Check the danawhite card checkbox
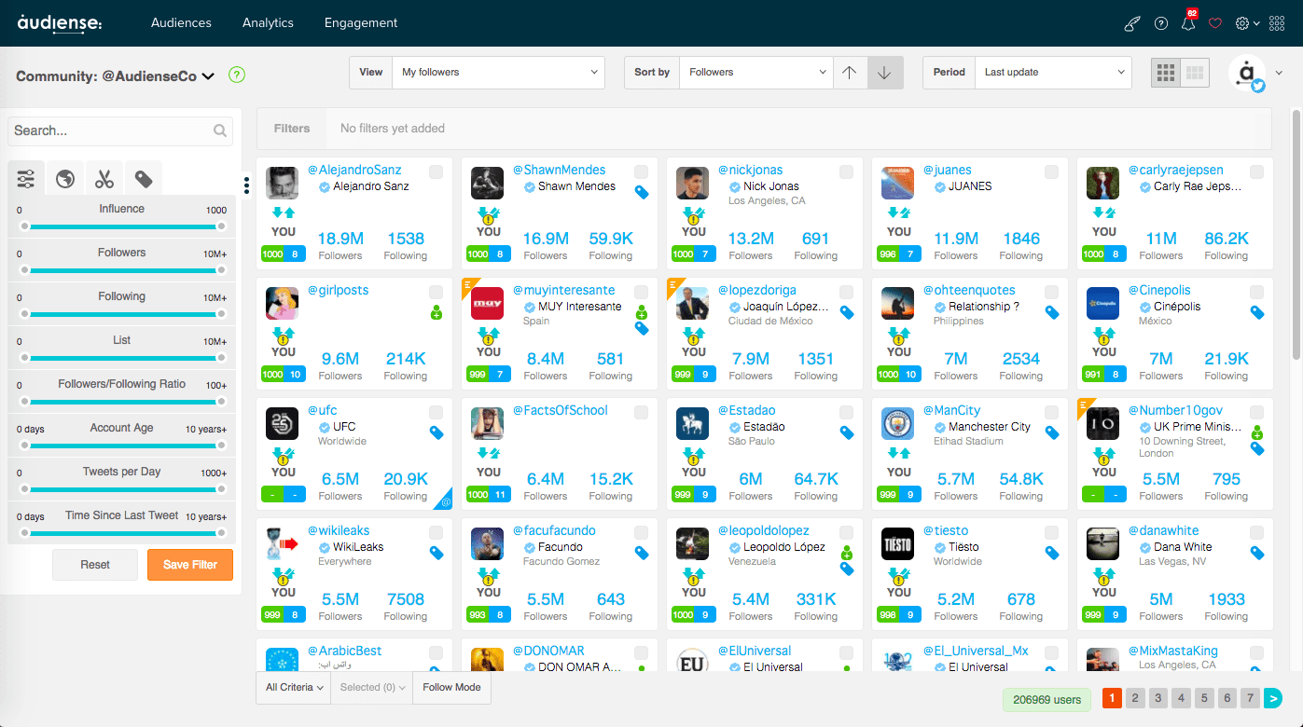 tap(1256, 532)
